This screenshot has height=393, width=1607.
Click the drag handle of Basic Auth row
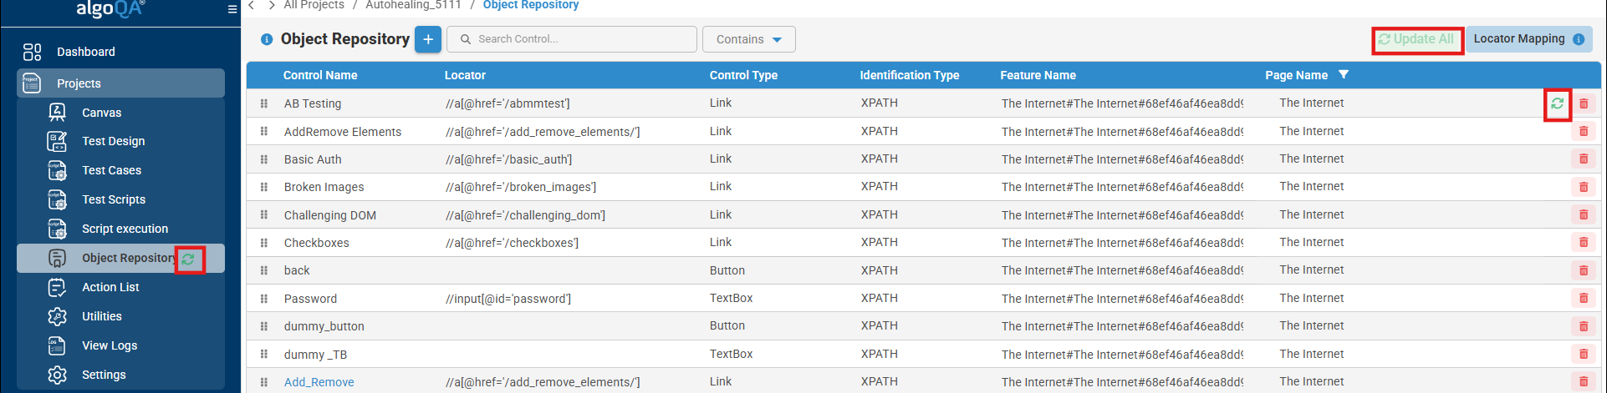tap(264, 159)
